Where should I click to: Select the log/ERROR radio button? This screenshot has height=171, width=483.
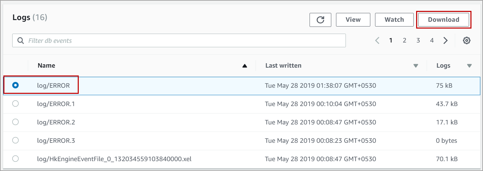tap(15, 85)
